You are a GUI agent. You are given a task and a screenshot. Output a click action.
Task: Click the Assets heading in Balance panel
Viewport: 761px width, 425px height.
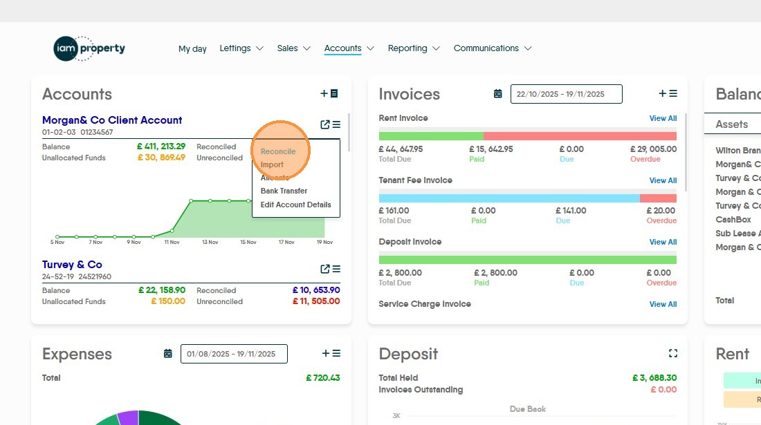coord(731,124)
